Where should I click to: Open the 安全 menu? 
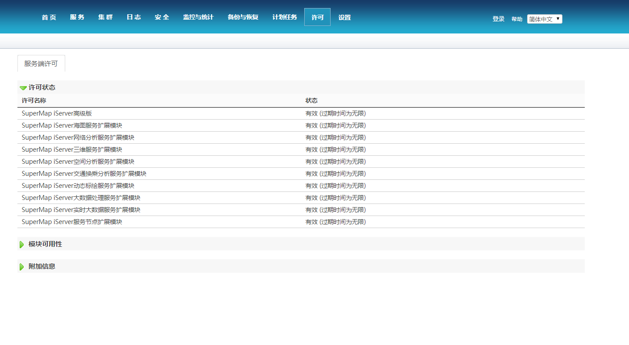point(162,17)
